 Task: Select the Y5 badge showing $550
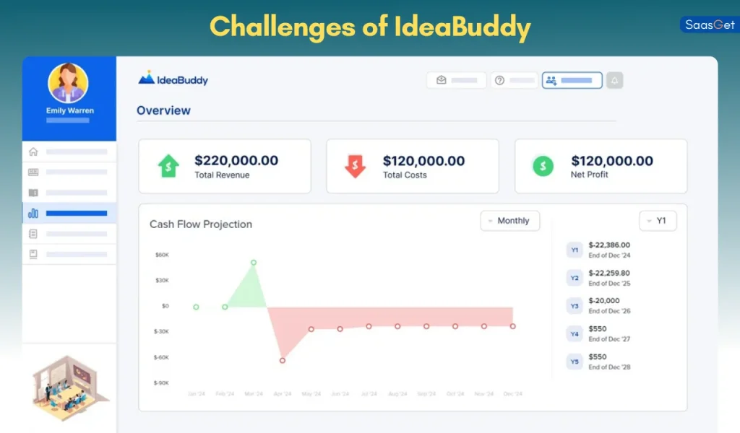tap(575, 361)
